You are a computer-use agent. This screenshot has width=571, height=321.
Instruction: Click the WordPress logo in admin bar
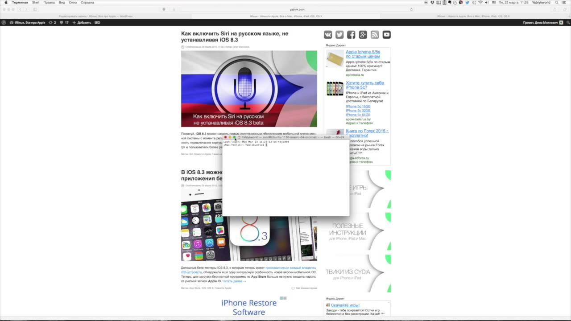tap(4, 22)
